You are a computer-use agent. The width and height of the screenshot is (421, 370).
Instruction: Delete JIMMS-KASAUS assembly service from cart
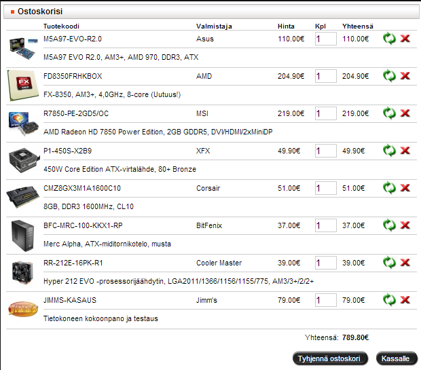405,300
